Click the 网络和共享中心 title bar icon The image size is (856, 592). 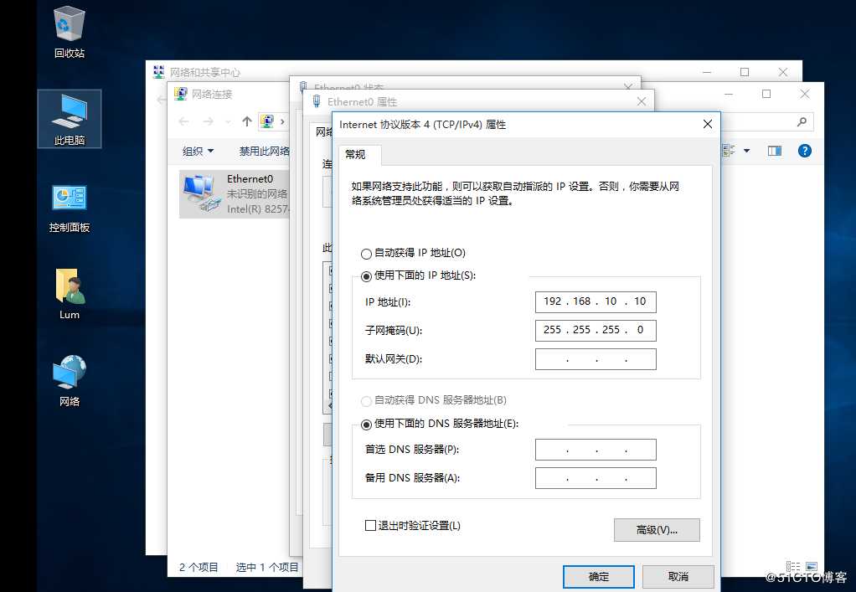point(159,72)
